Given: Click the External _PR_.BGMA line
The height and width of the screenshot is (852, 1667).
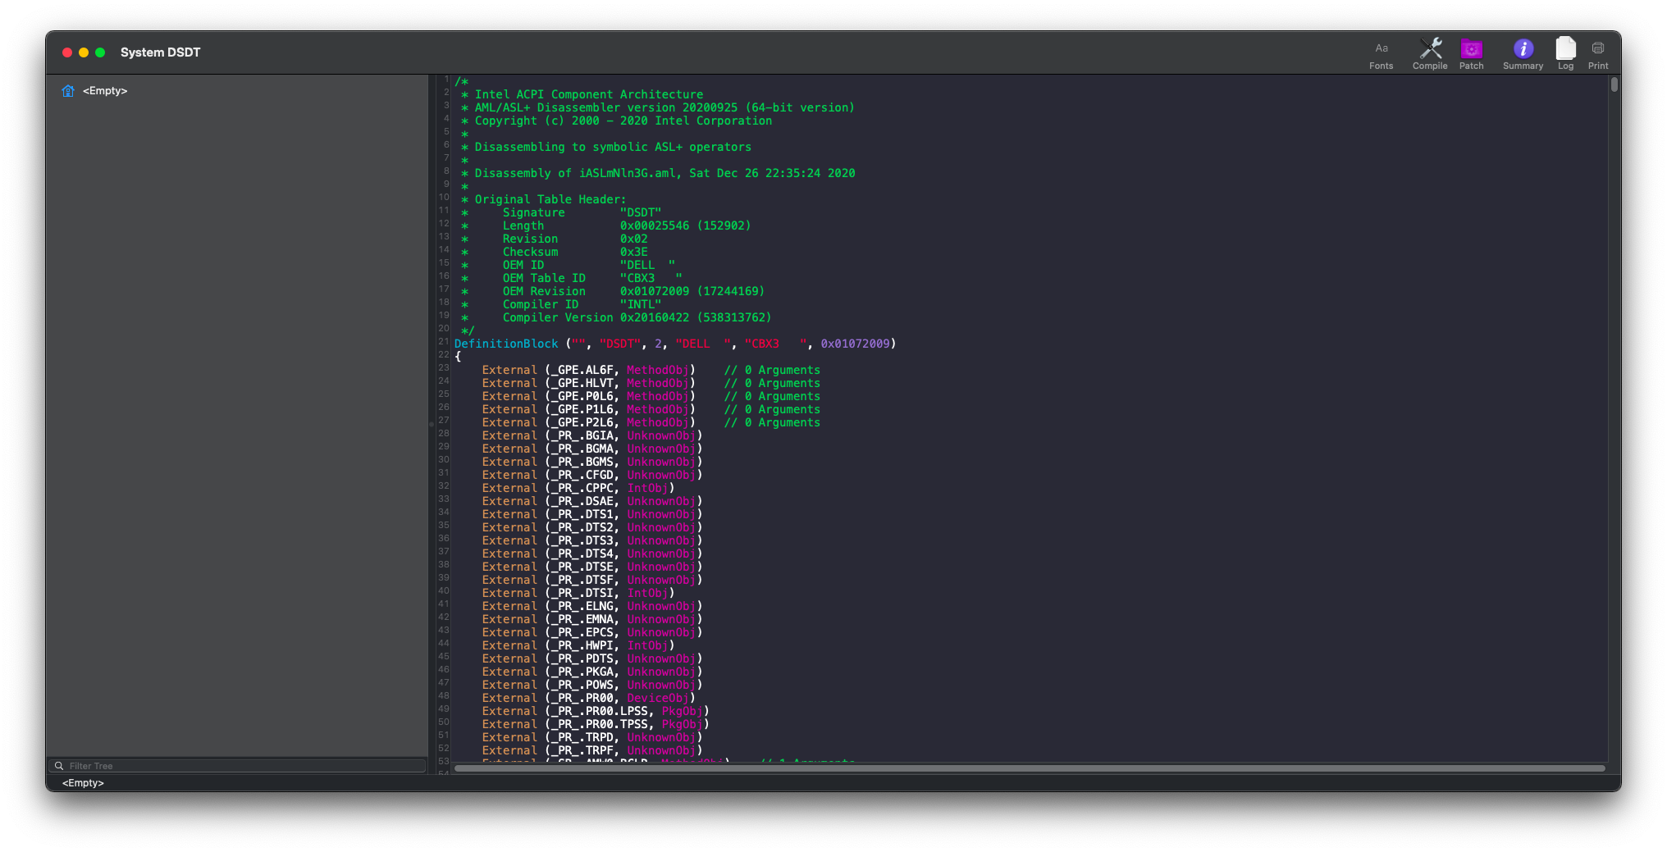Looking at the screenshot, I should click(591, 449).
